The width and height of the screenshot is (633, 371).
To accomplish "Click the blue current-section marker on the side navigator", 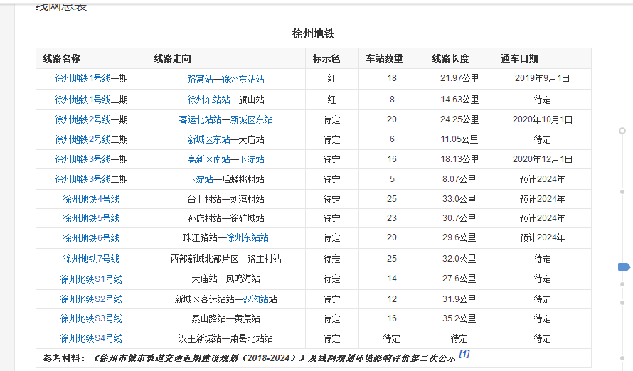I will pyautogui.click(x=624, y=267).
